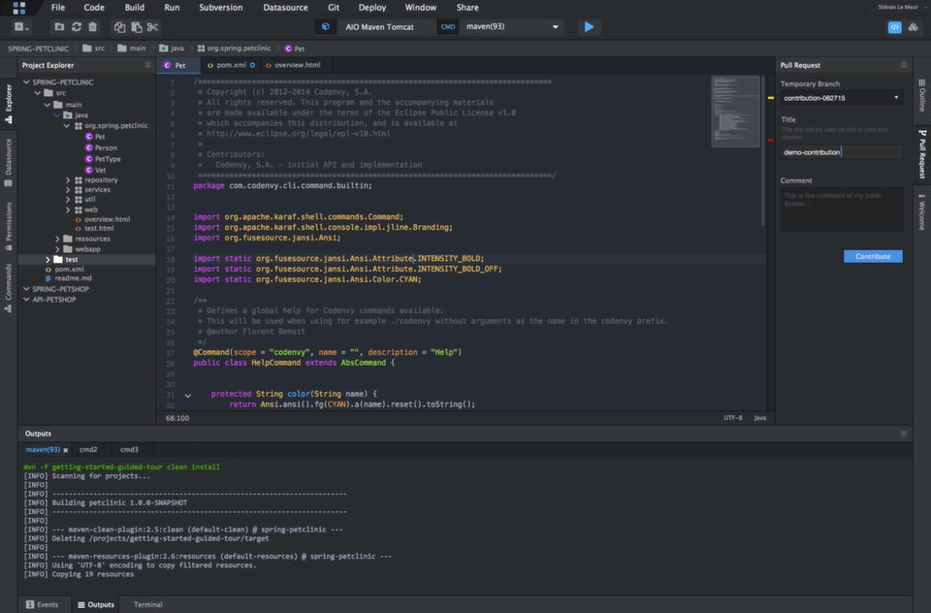Open the Deploy menu
Image resolution: width=931 pixels, height=613 pixels.
372,8
